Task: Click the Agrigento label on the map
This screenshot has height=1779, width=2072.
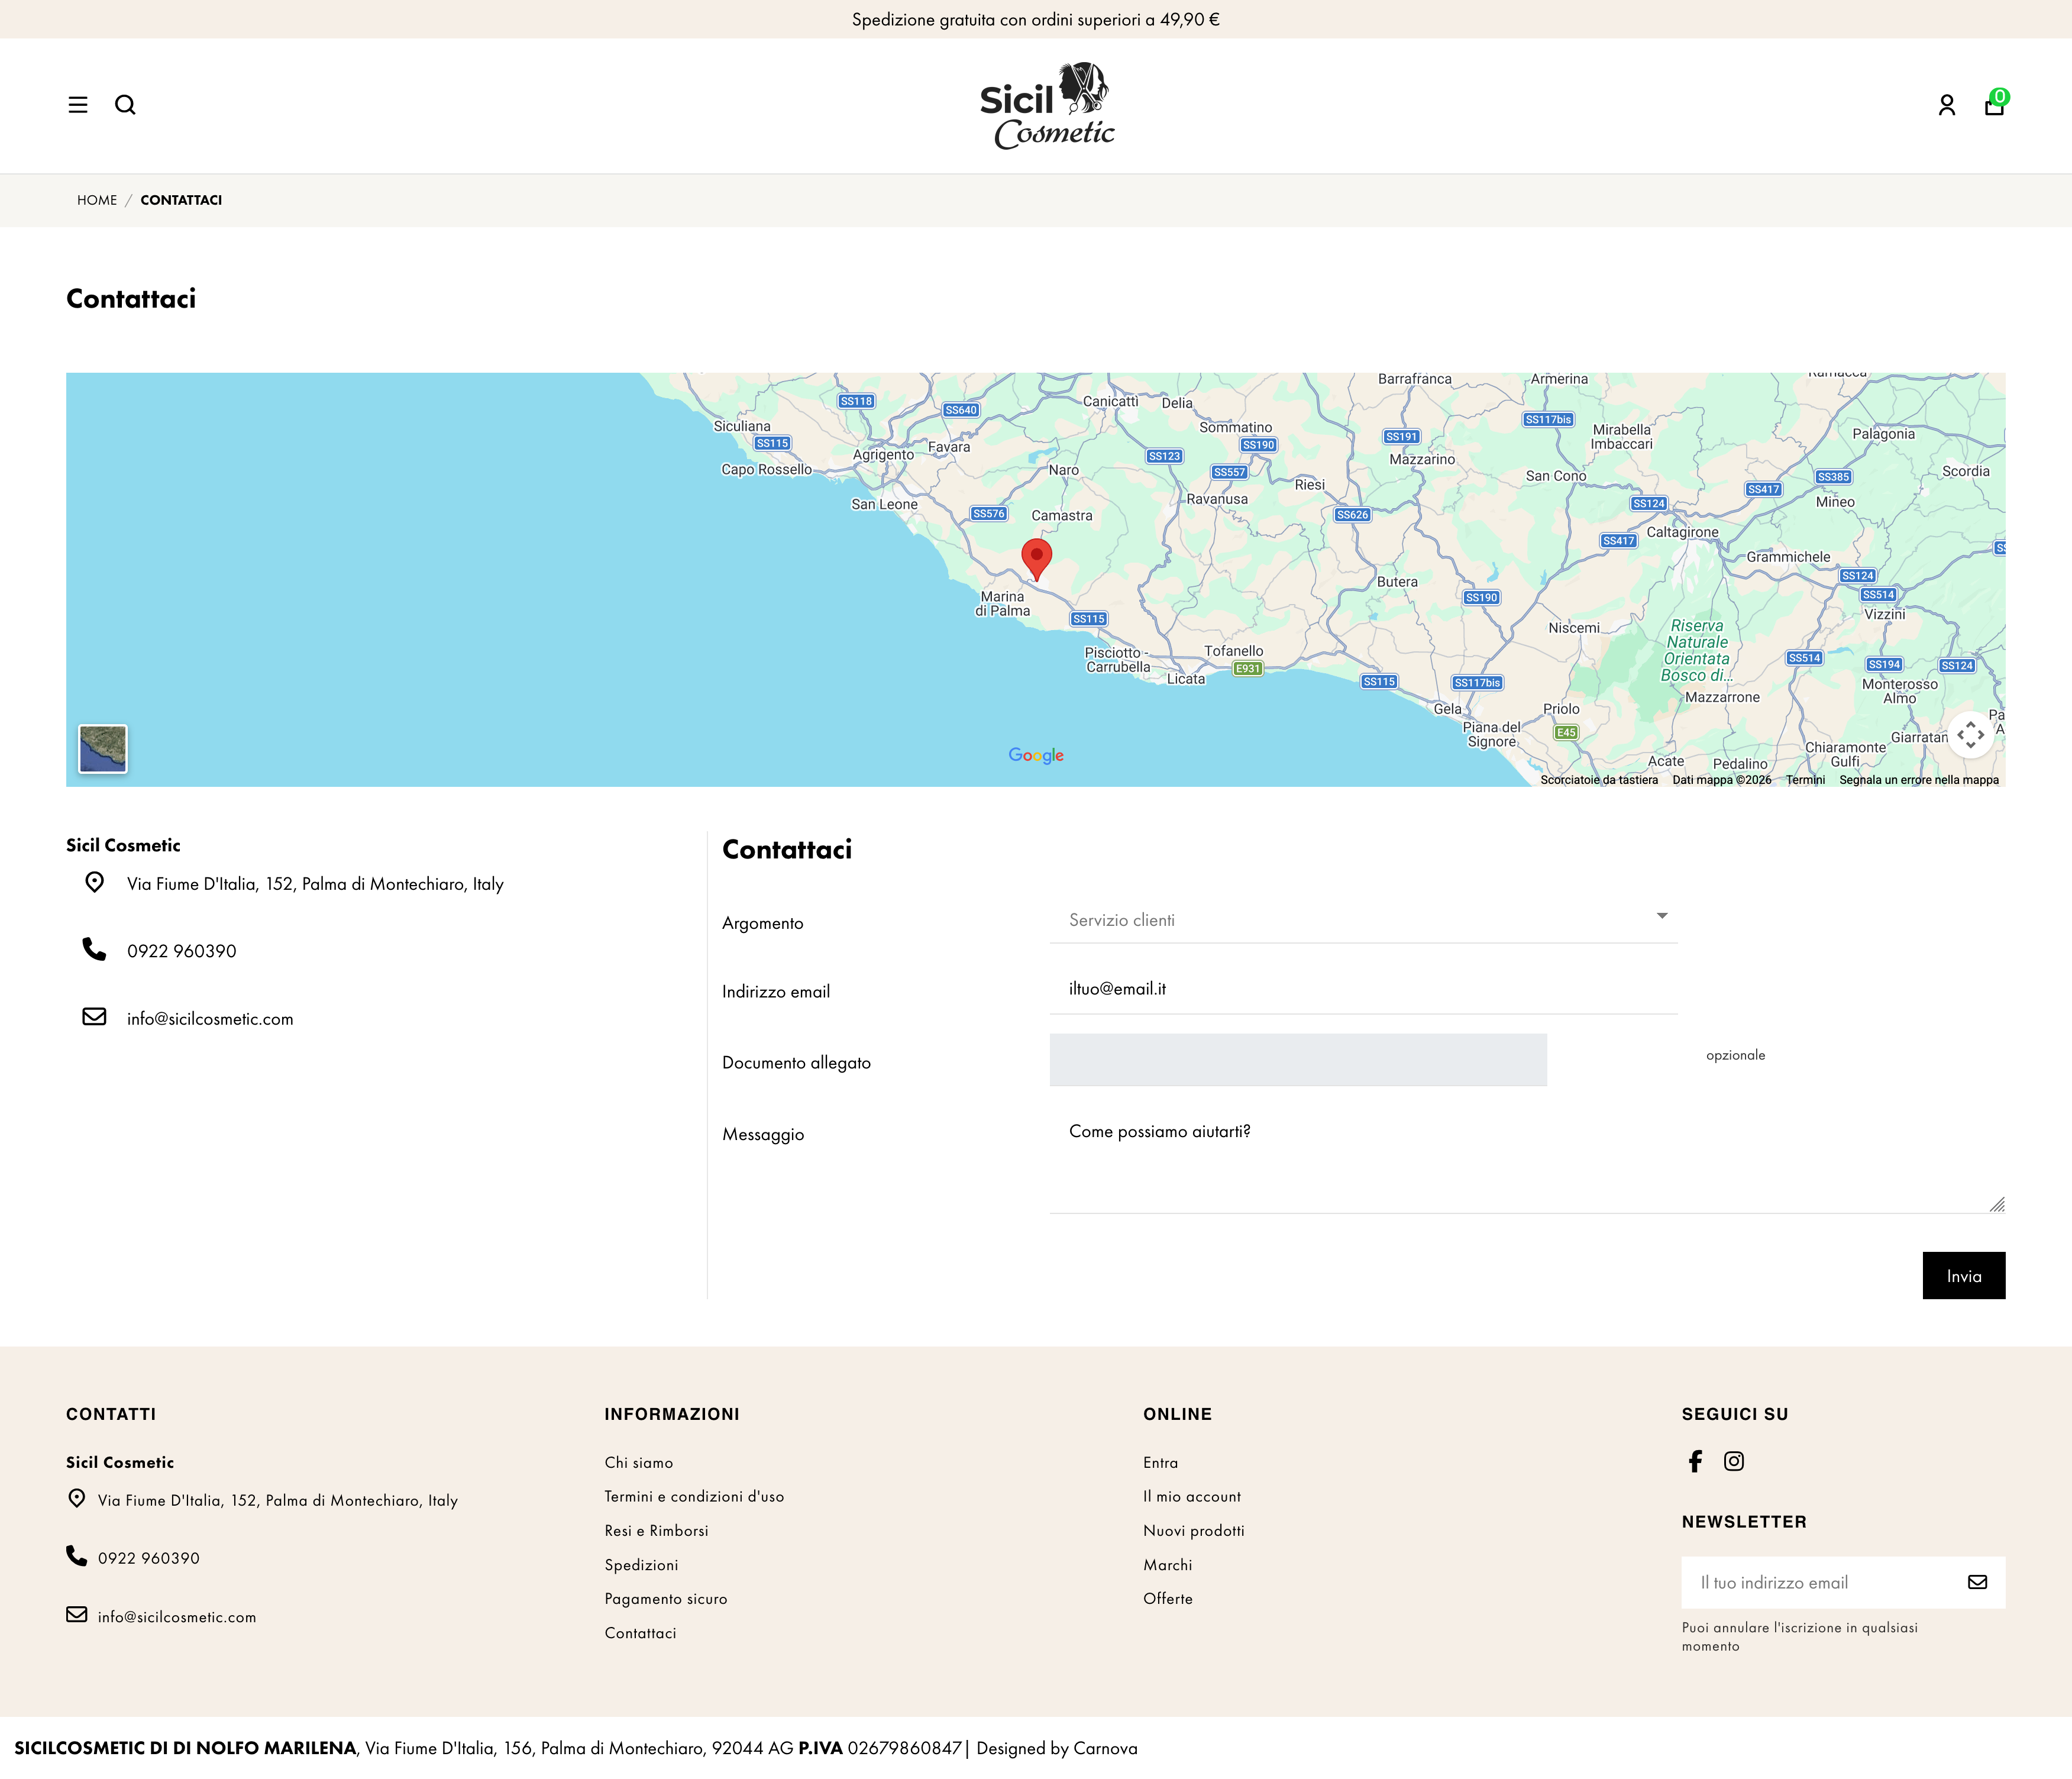Action: pos(883,455)
